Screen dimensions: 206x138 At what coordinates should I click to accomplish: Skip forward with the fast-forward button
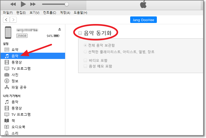33,4
